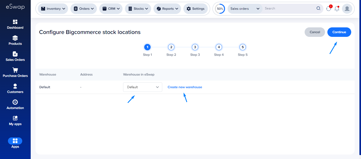Click the Purchase Orders cart icon
Viewport: 361px width, 159px height.
click(x=15, y=70)
